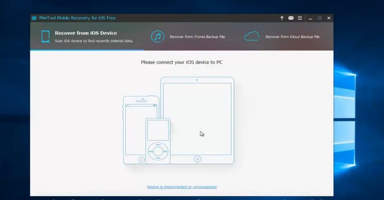Select Recover from iCloud Backup File tab
Image resolution: width=384 pixels, height=200 pixels.
point(292,36)
